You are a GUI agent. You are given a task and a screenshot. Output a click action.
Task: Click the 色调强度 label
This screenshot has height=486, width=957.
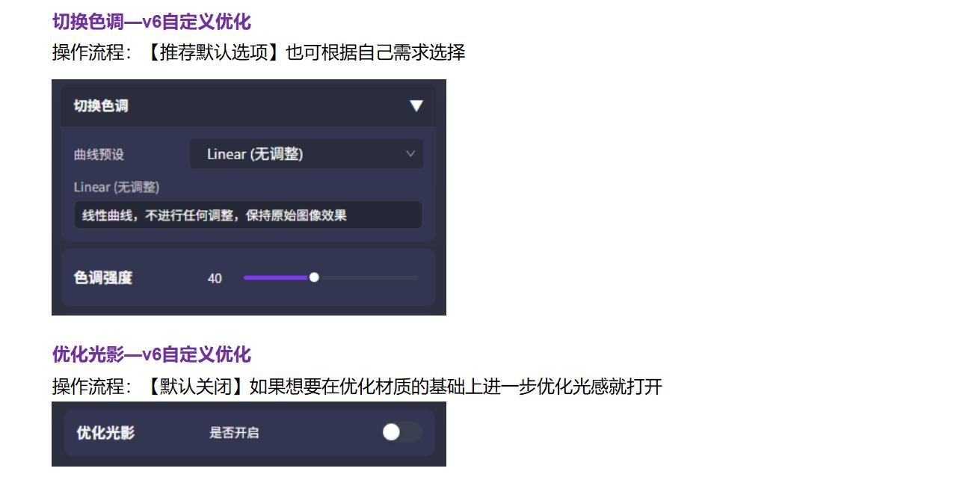tap(103, 277)
